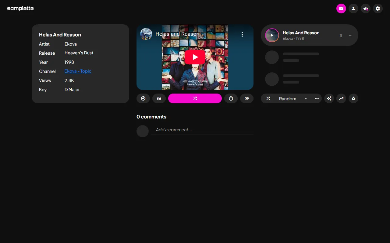Open the user profile icon
Screen dimensions: 390x243
[x=353, y=9]
